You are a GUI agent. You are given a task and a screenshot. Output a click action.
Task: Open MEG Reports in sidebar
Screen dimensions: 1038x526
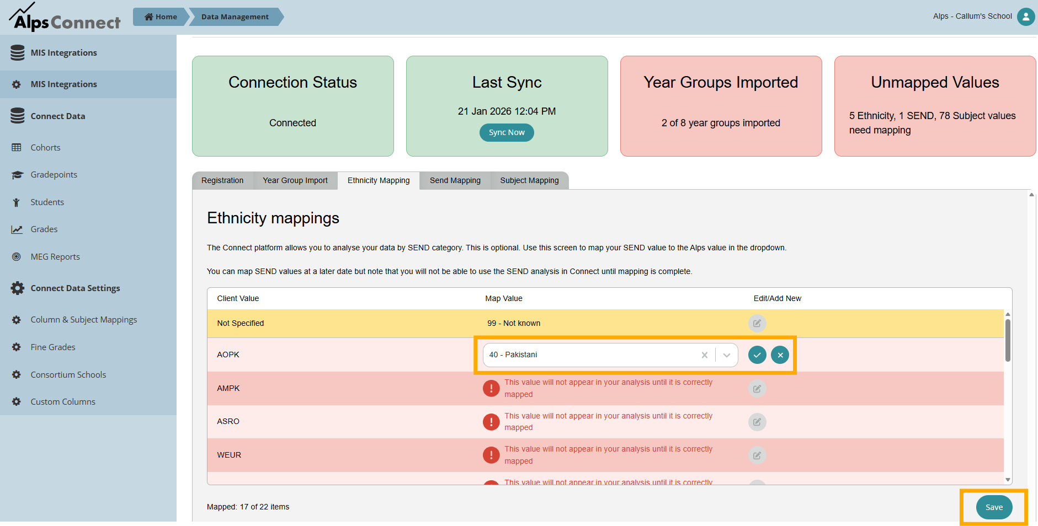(x=55, y=257)
